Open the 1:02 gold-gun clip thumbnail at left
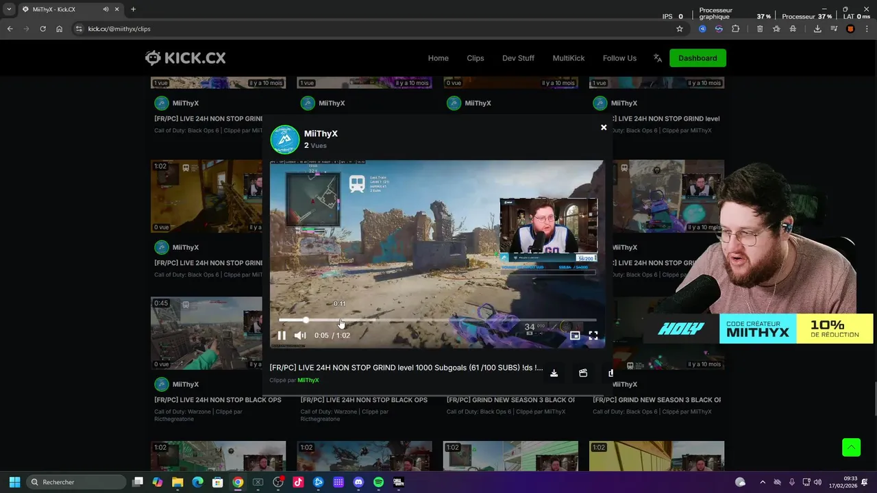This screenshot has width=877, height=493. click(206, 197)
